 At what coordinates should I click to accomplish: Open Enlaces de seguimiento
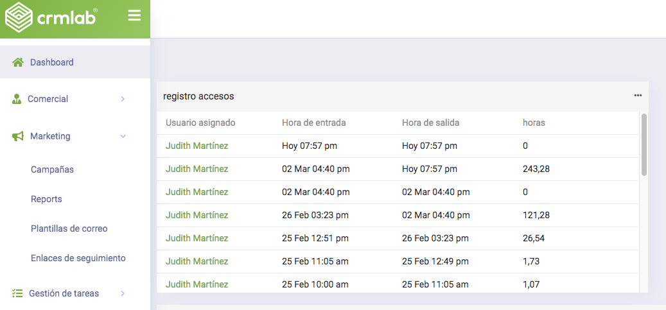pos(78,258)
